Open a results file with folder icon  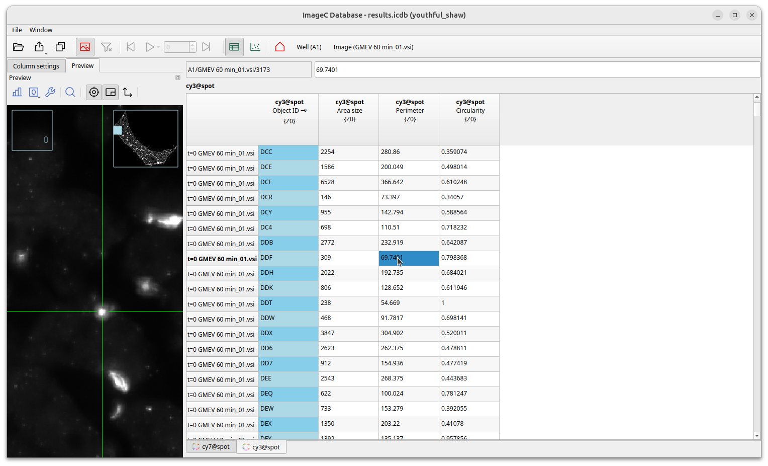point(19,47)
